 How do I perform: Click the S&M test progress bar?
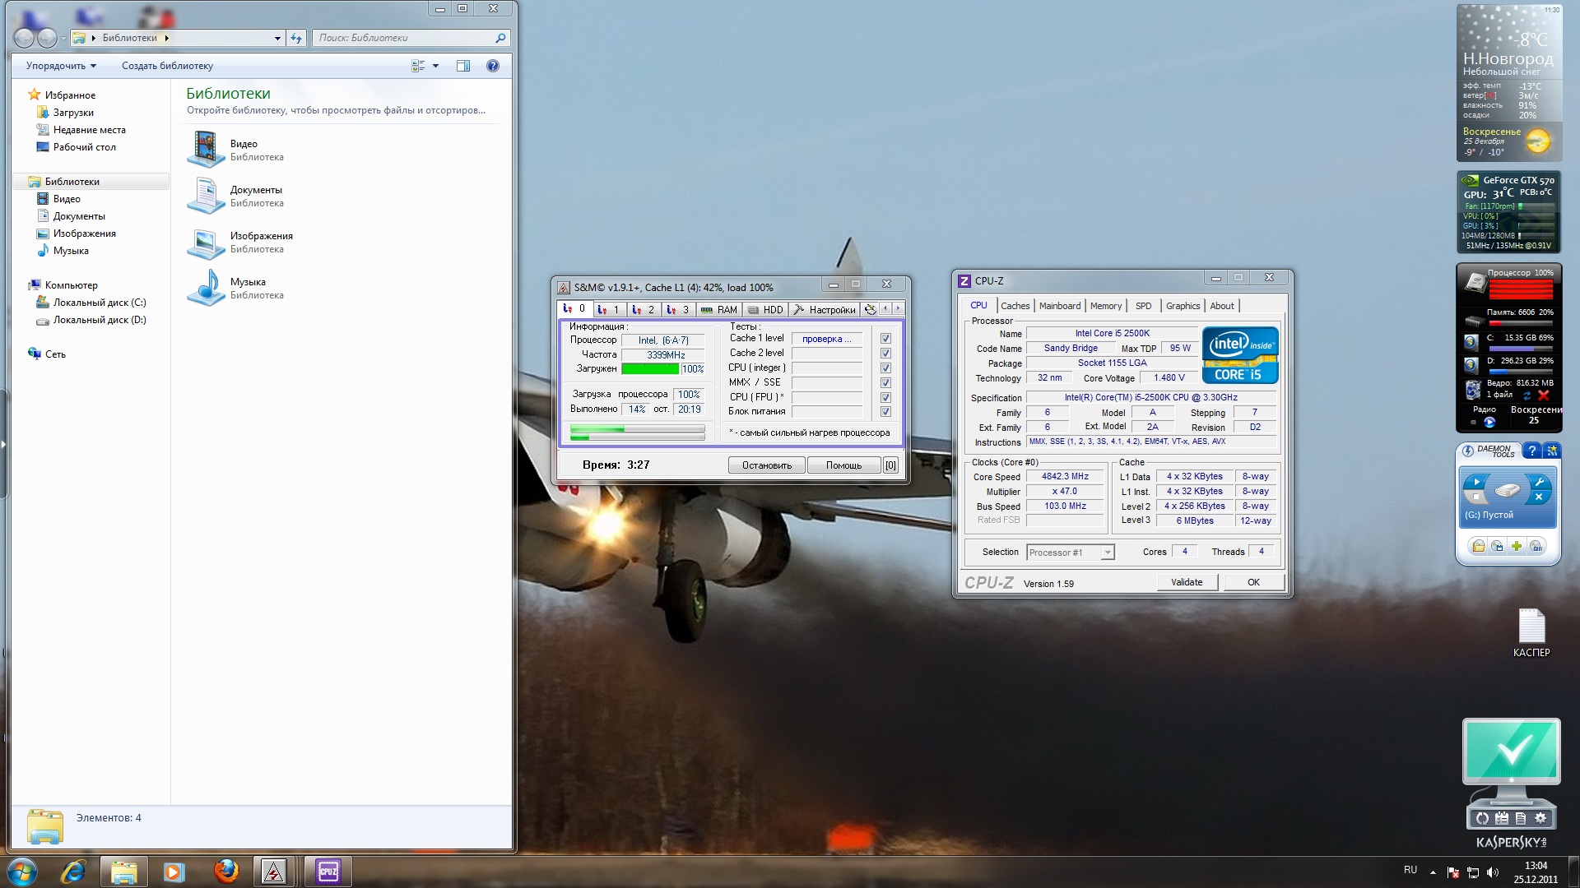(637, 432)
